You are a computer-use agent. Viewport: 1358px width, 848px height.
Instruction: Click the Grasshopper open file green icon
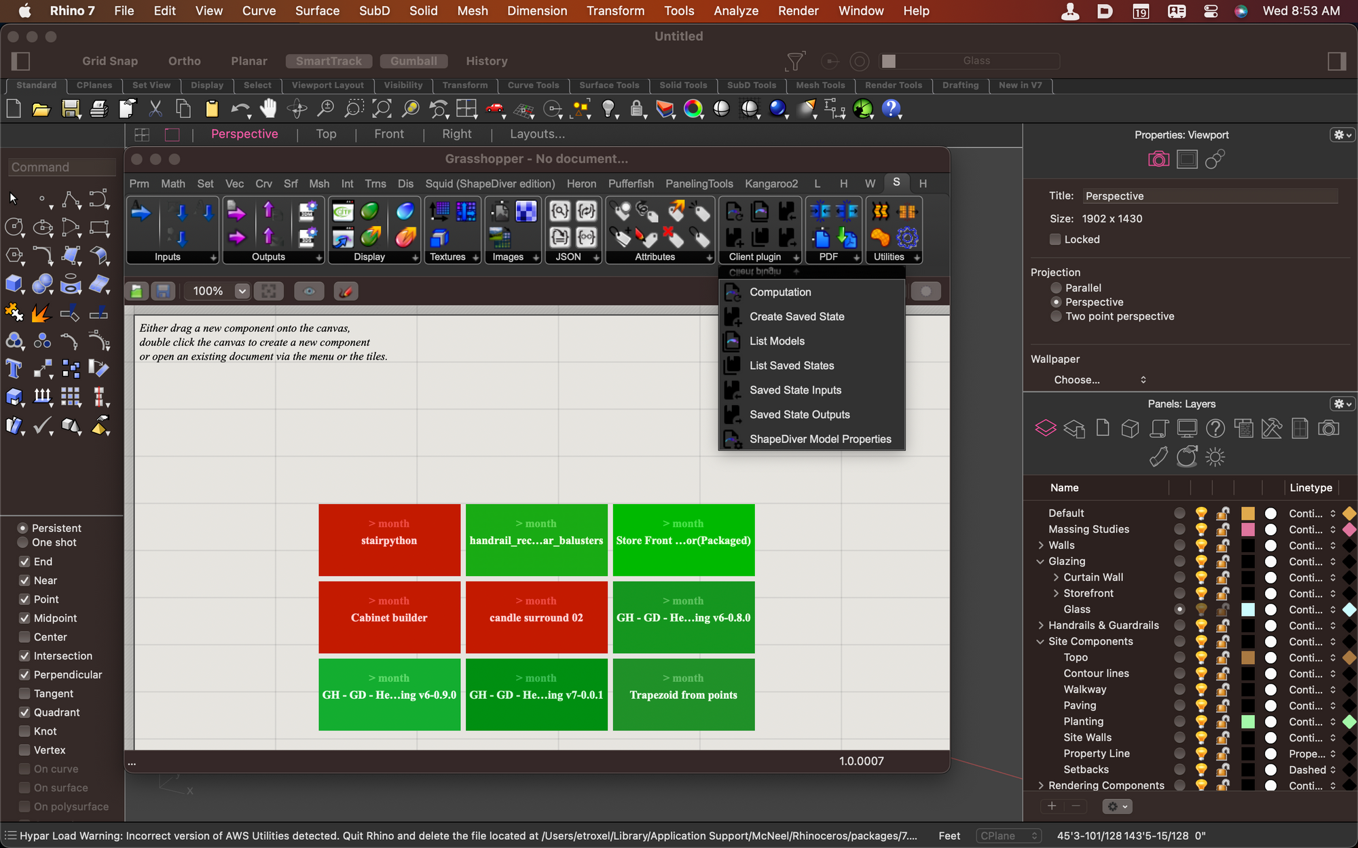136,291
